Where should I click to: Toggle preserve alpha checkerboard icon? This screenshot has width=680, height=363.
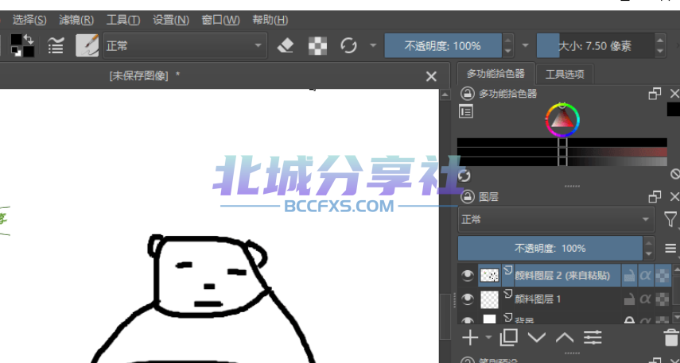317,45
